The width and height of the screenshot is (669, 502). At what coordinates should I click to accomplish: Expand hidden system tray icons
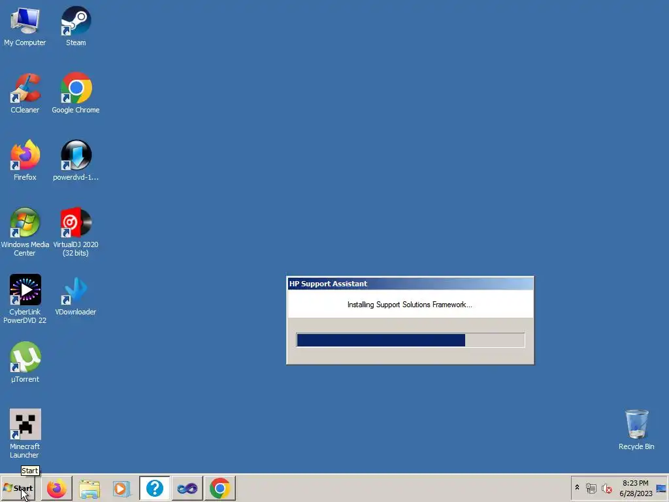click(578, 488)
